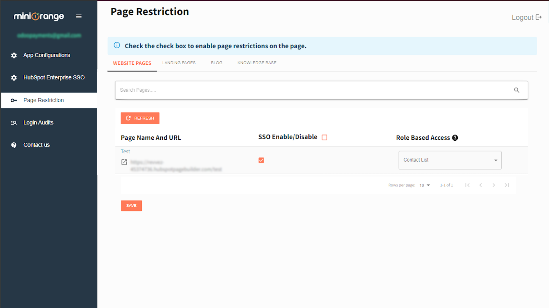549x308 pixels.
Task: Click the App Configurations gear icon
Action: [x=13, y=55]
